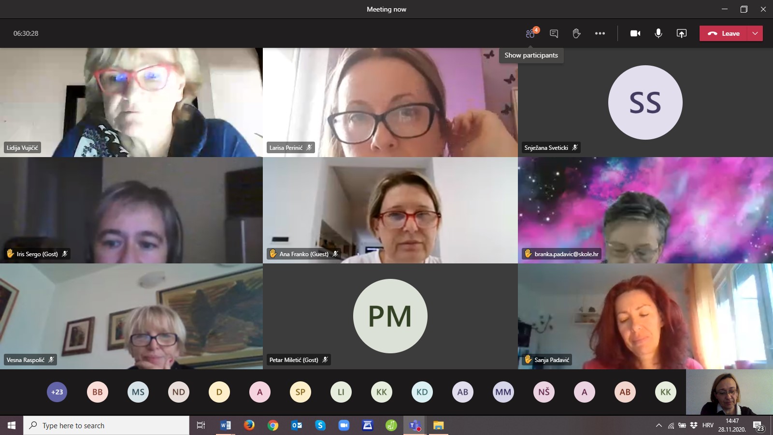Click the D participant avatar
The width and height of the screenshot is (773, 435).
[x=219, y=392]
